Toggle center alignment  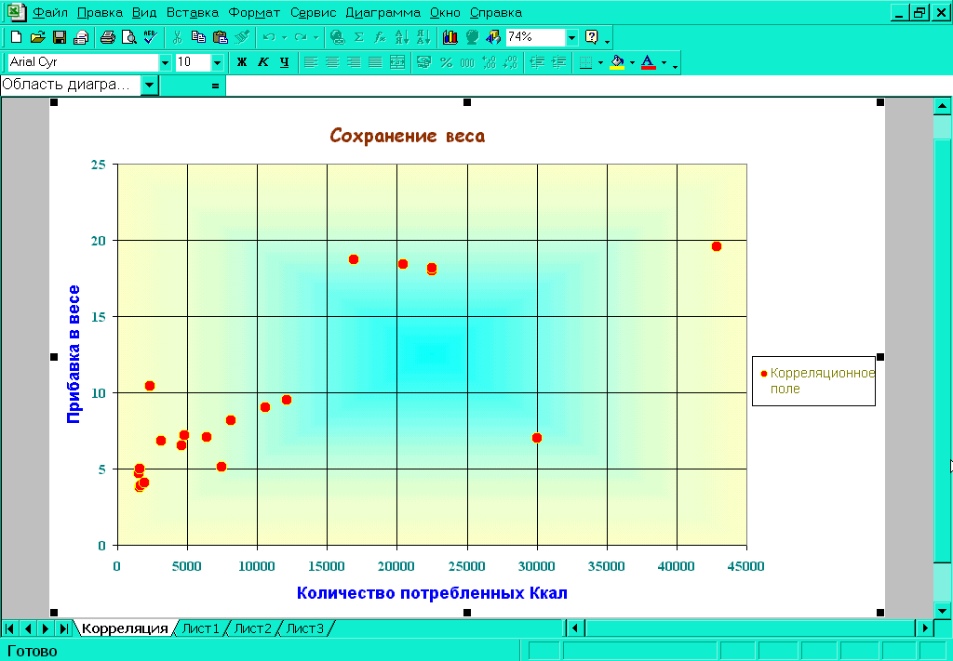pyautogui.click(x=332, y=62)
